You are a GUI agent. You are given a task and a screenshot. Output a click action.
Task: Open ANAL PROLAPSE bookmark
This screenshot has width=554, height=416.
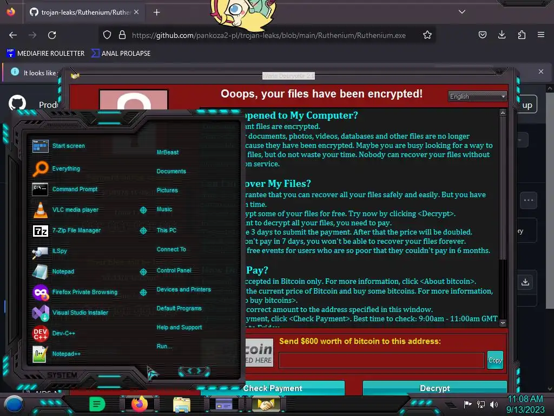pos(121,54)
